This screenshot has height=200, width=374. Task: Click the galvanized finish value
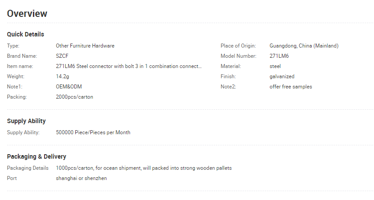click(282, 76)
